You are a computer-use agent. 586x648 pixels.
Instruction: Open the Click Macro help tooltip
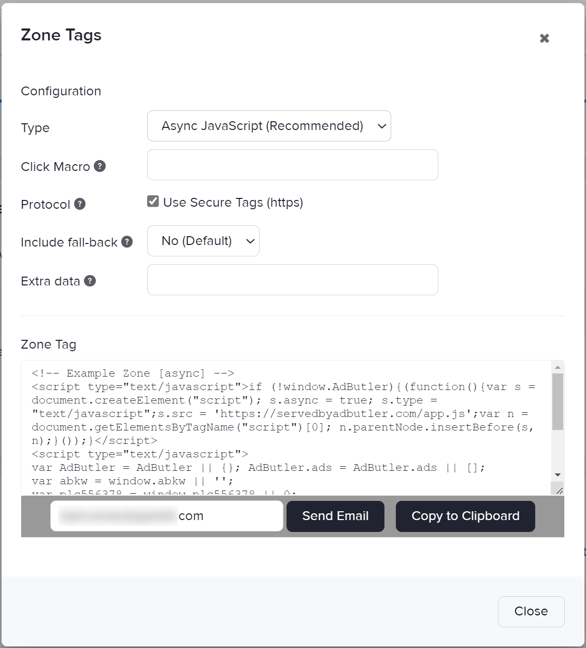(x=101, y=166)
